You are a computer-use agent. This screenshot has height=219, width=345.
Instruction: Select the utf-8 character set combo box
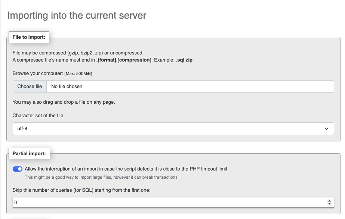click(173, 128)
